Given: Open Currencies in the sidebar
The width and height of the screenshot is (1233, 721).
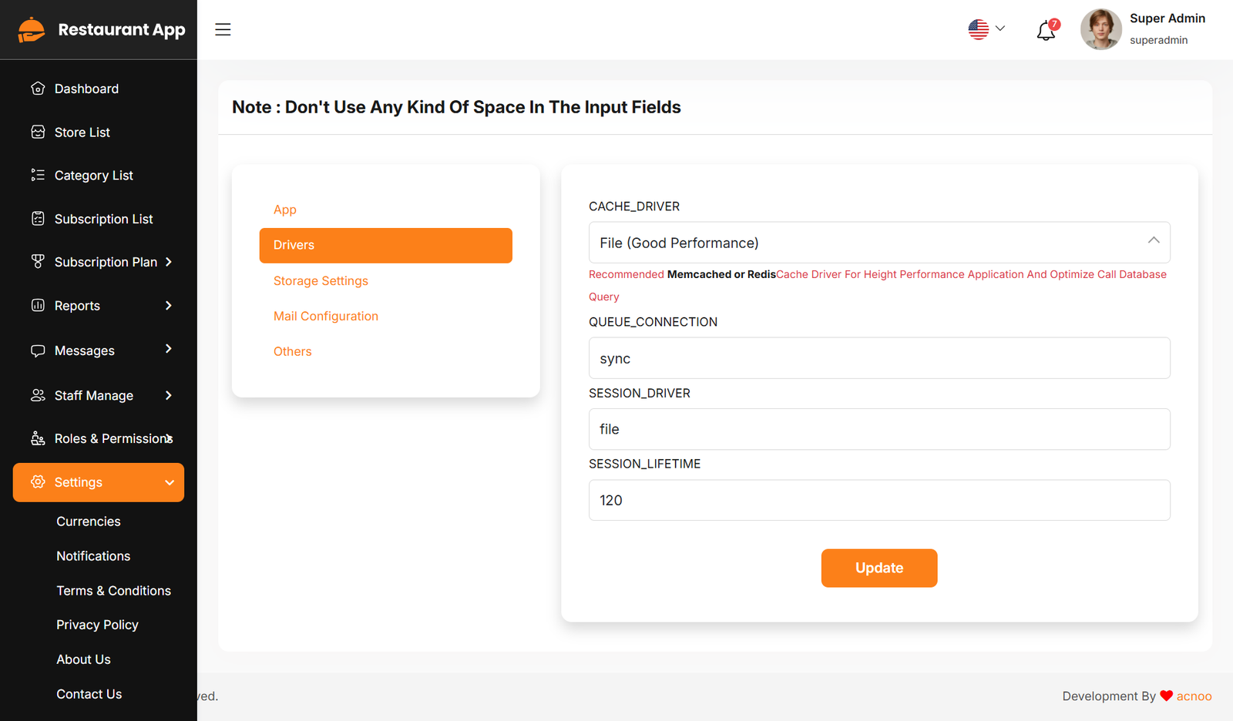Looking at the screenshot, I should pos(89,521).
